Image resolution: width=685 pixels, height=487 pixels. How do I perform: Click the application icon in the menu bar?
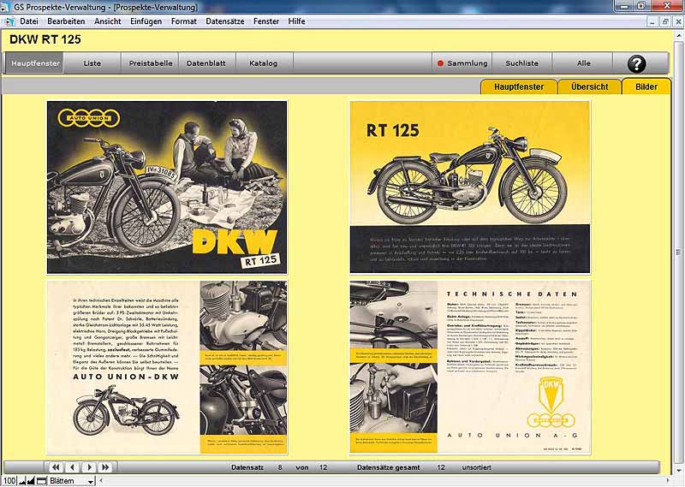tap(9, 21)
